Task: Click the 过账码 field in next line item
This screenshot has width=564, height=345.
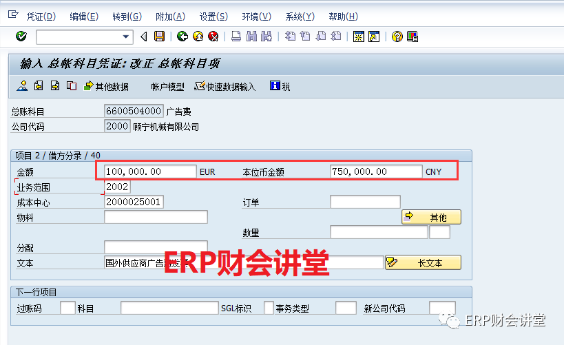Action: click(67, 308)
